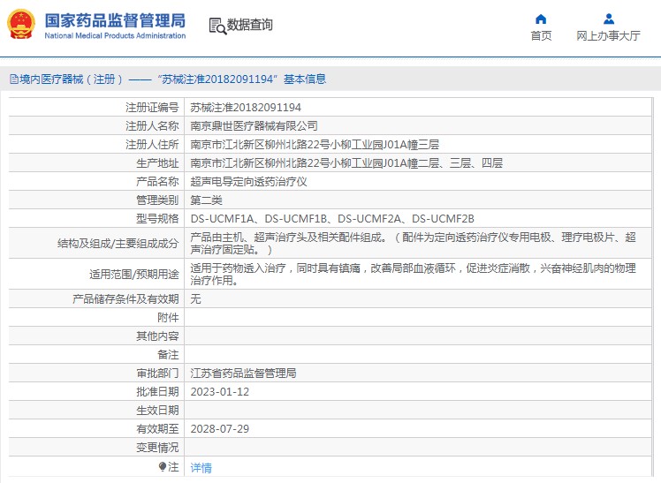Click National Medical Products Administration subtitle
Image resolution: width=661 pixels, height=483 pixels.
pyautogui.click(x=115, y=36)
